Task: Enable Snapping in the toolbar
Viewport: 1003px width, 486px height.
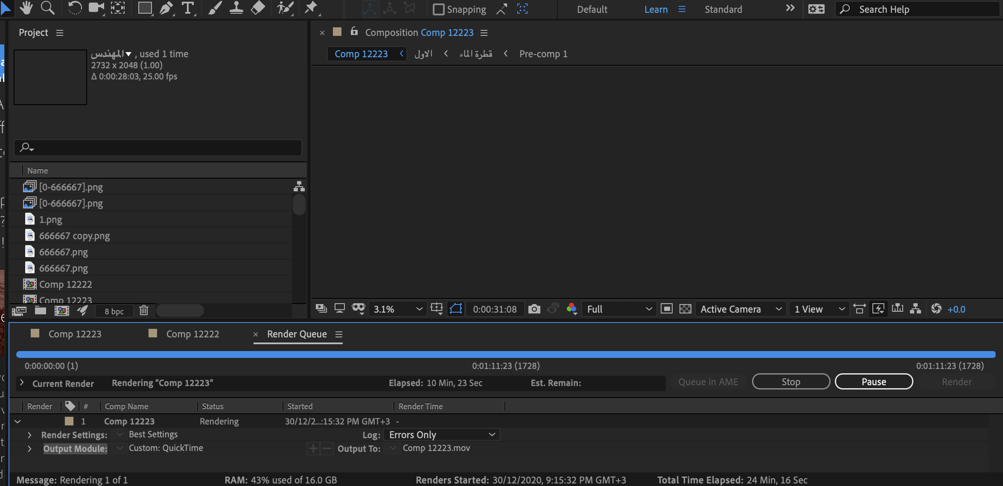Action: point(438,9)
